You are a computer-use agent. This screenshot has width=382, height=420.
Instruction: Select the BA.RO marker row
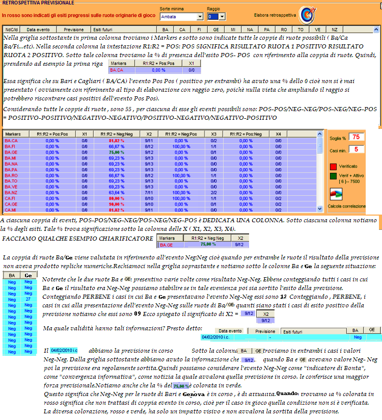pos(160,175)
